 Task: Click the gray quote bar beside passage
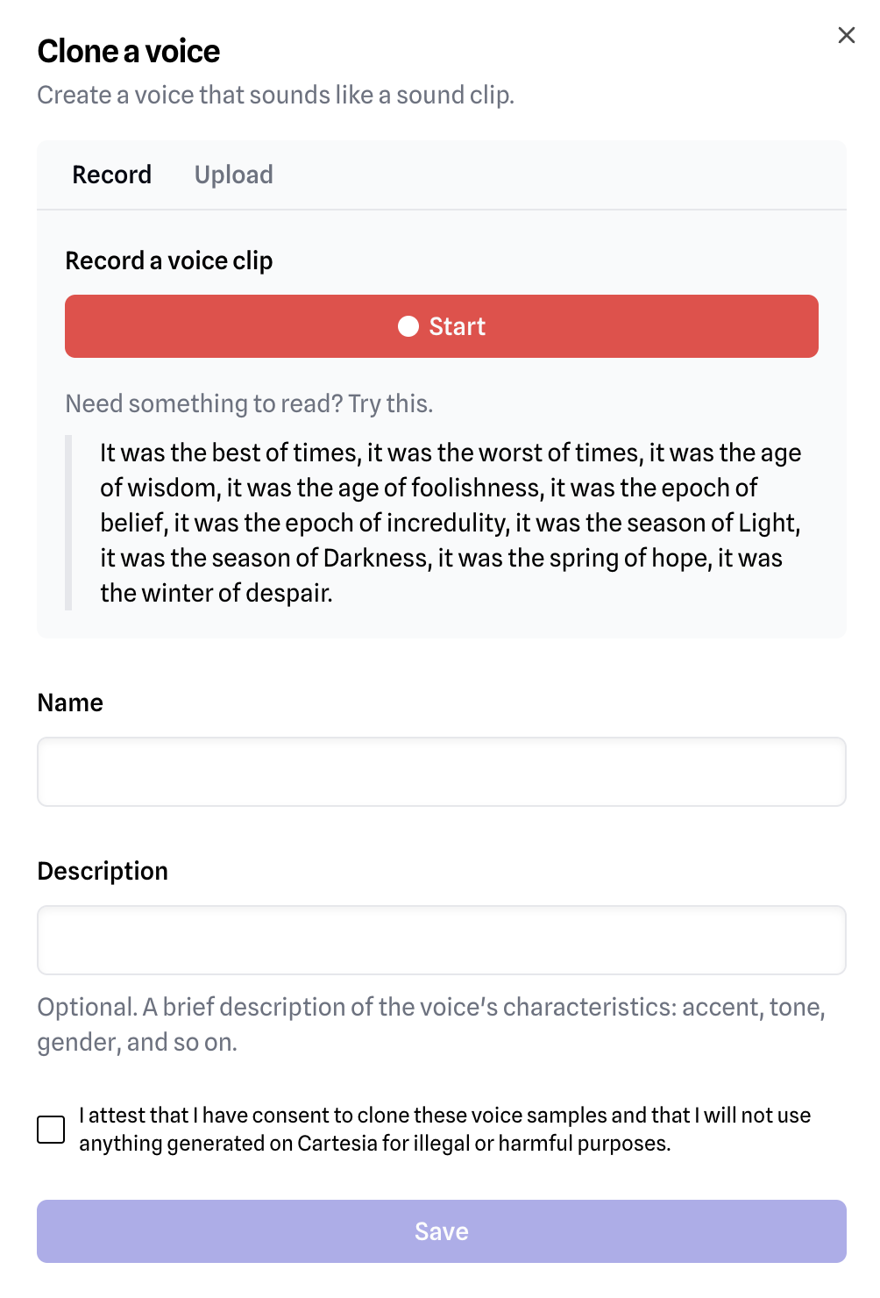point(68,523)
